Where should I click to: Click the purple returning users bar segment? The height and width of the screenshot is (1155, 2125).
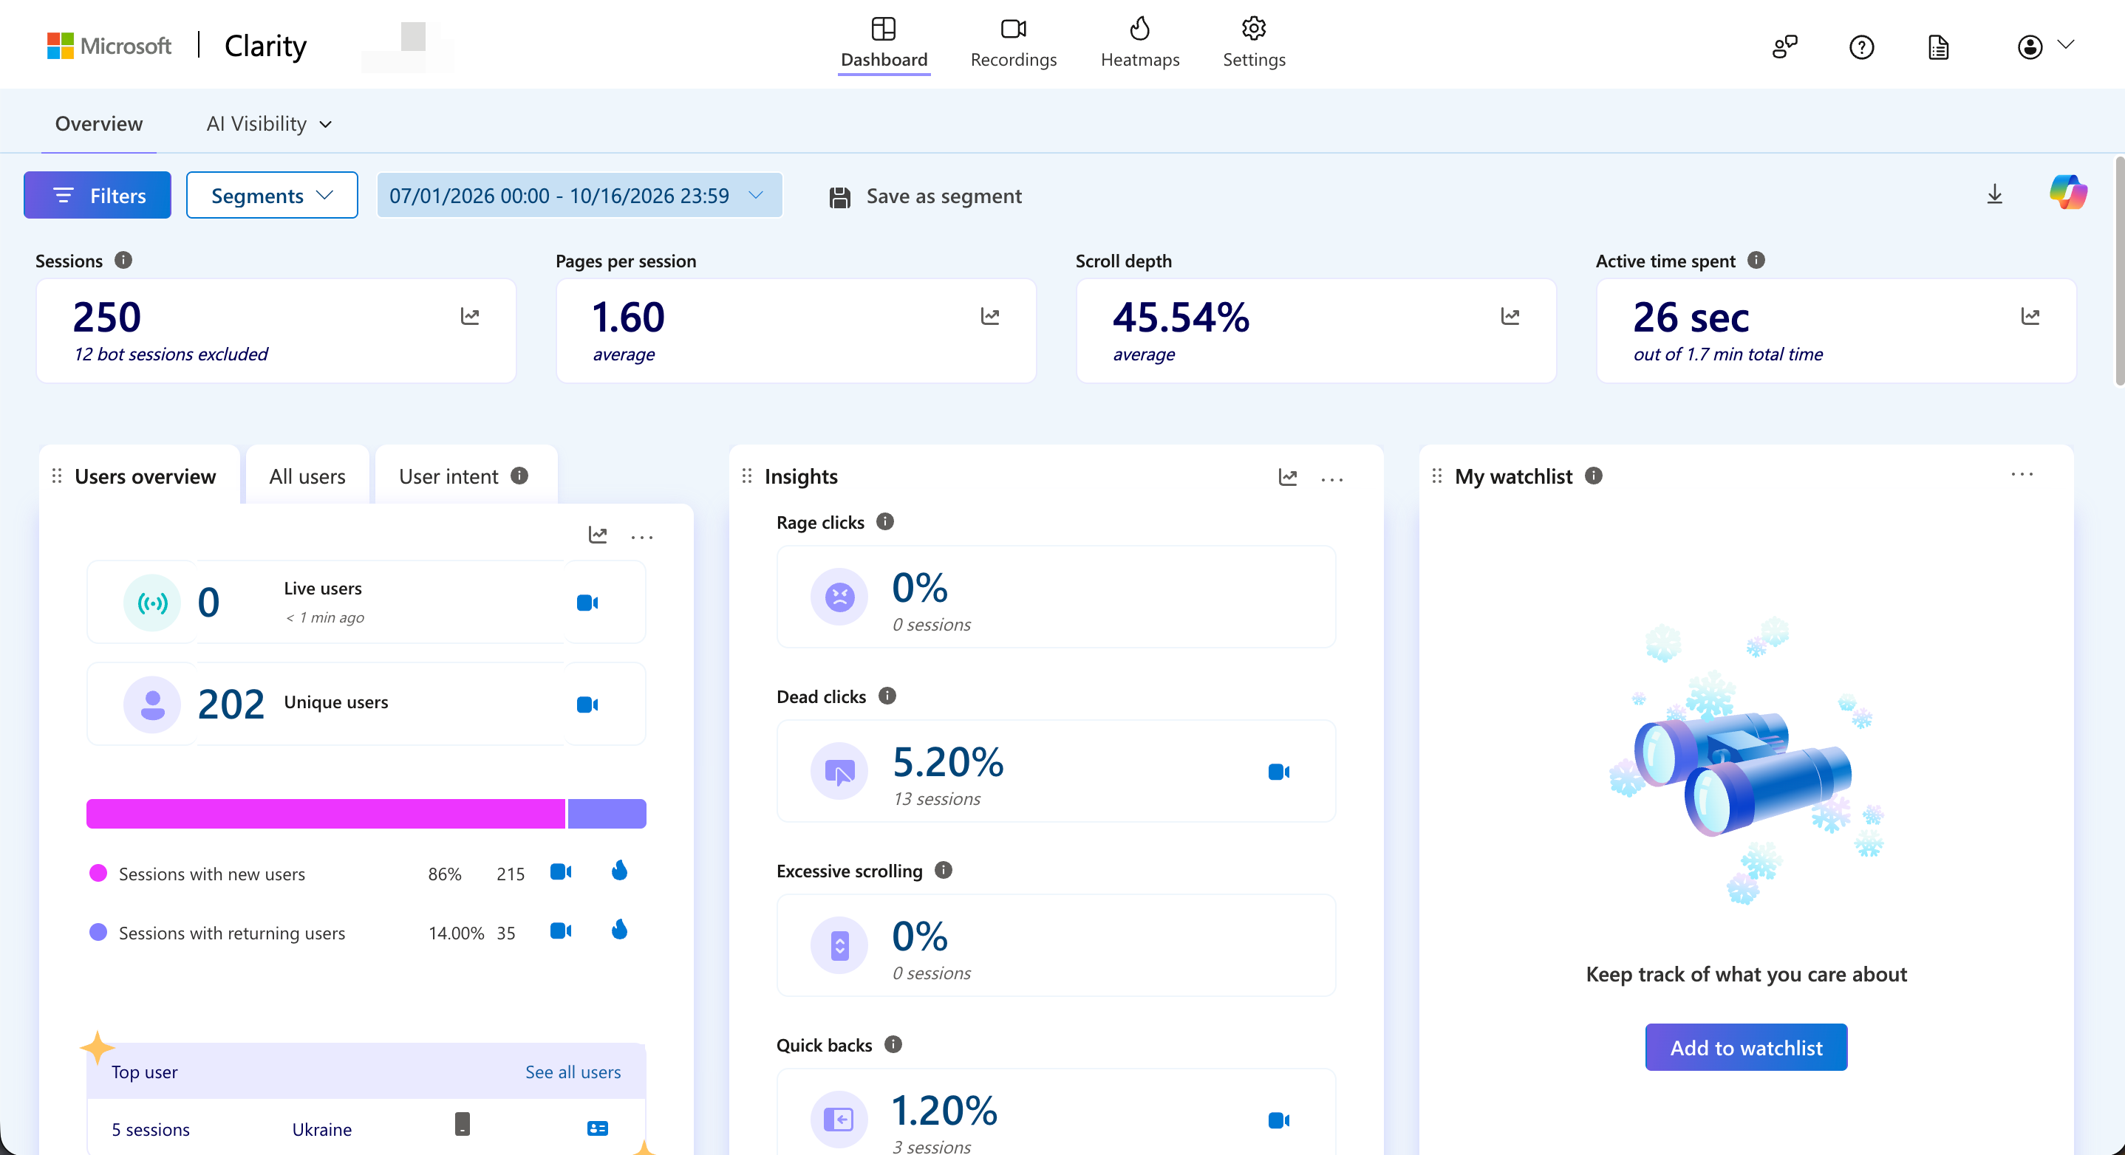point(607,814)
